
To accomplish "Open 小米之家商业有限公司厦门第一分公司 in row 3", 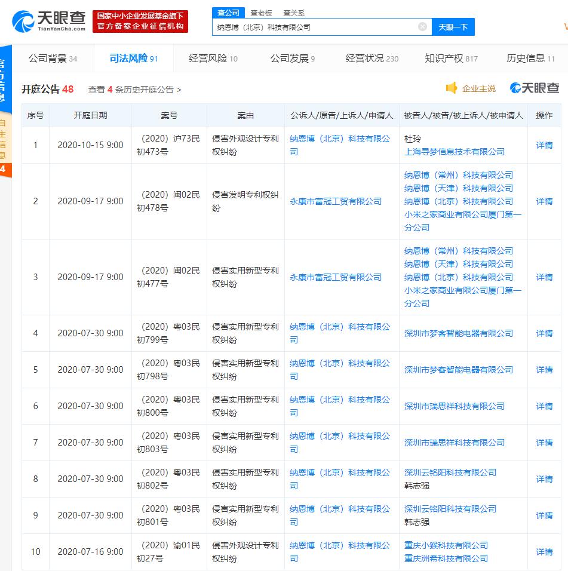I will (463, 297).
